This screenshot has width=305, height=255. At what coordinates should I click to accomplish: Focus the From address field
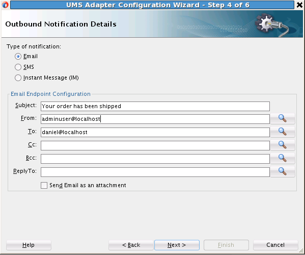(x=155, y=119)
